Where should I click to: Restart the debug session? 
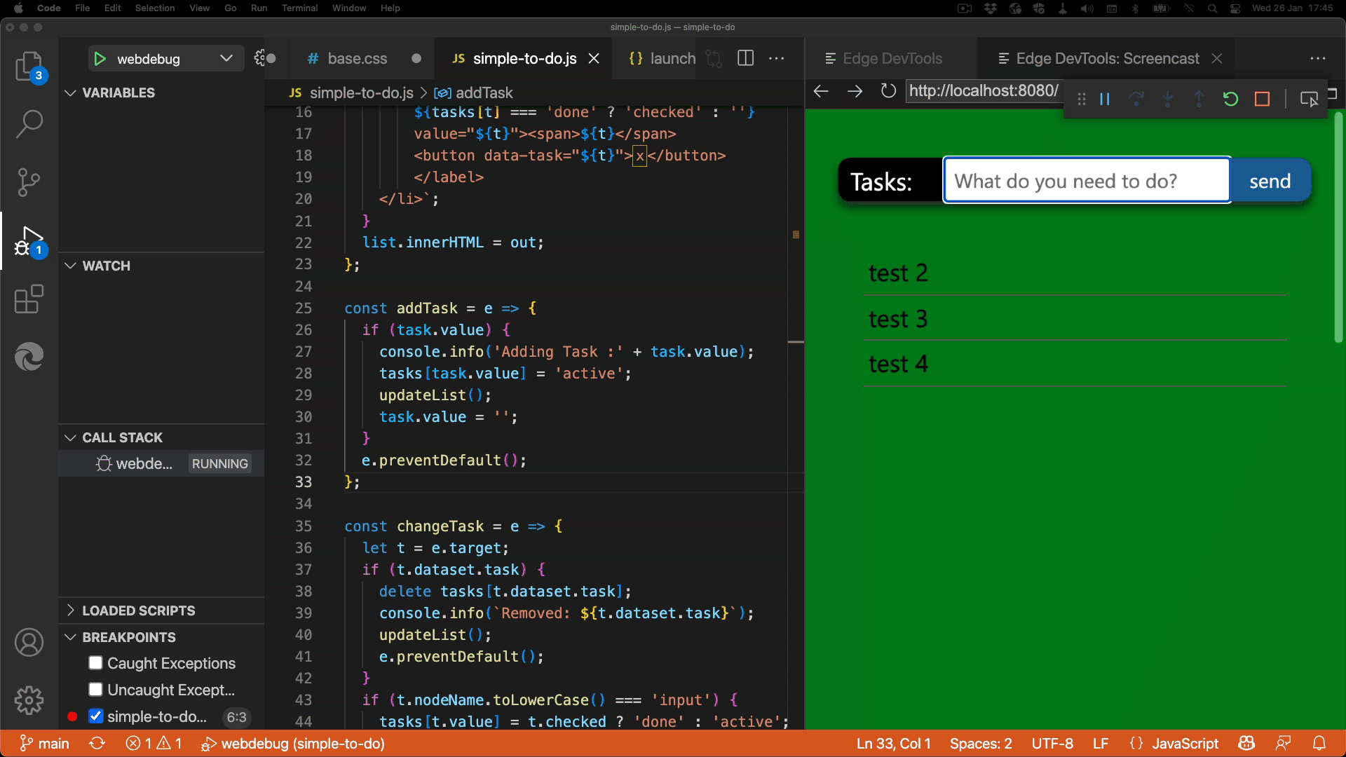(1230, 99)
